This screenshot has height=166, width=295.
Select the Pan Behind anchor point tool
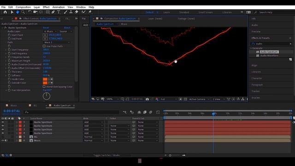(x=41, y=12)
